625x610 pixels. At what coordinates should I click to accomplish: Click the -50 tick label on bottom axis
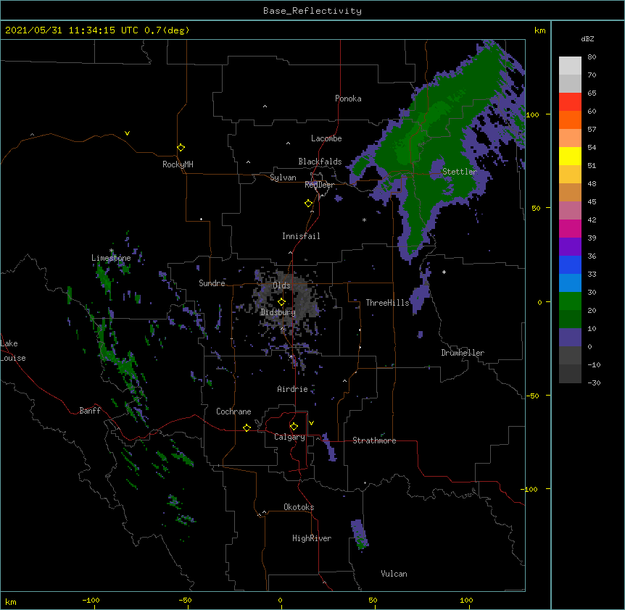tap(185, 600)
